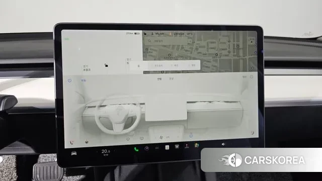Open the colorful Toybox icon
This screenshot has width=322, height=181.
coord(197,145)
